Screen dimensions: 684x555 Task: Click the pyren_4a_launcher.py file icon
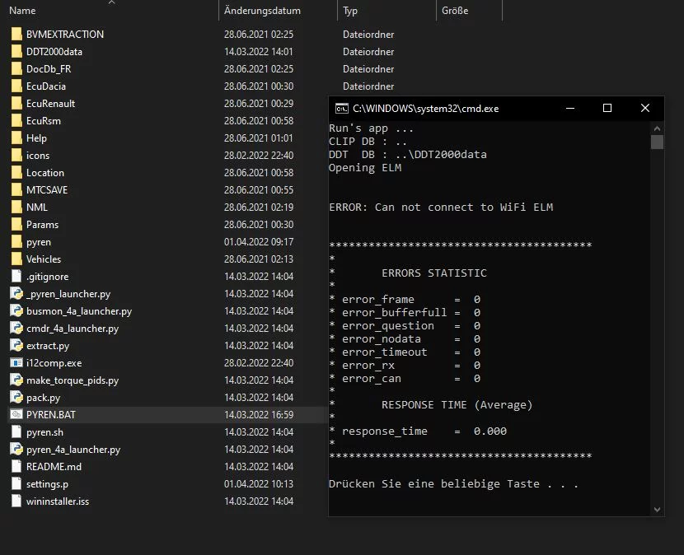(16, 450)
